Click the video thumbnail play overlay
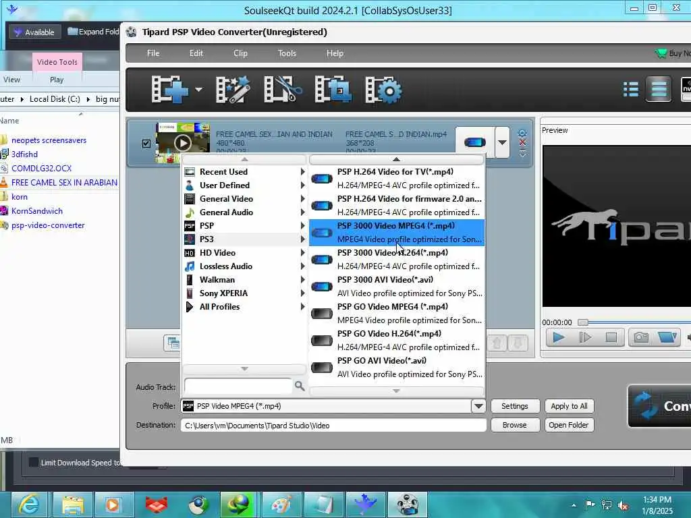Screen dimensions: 691x518 pos(182,143)
